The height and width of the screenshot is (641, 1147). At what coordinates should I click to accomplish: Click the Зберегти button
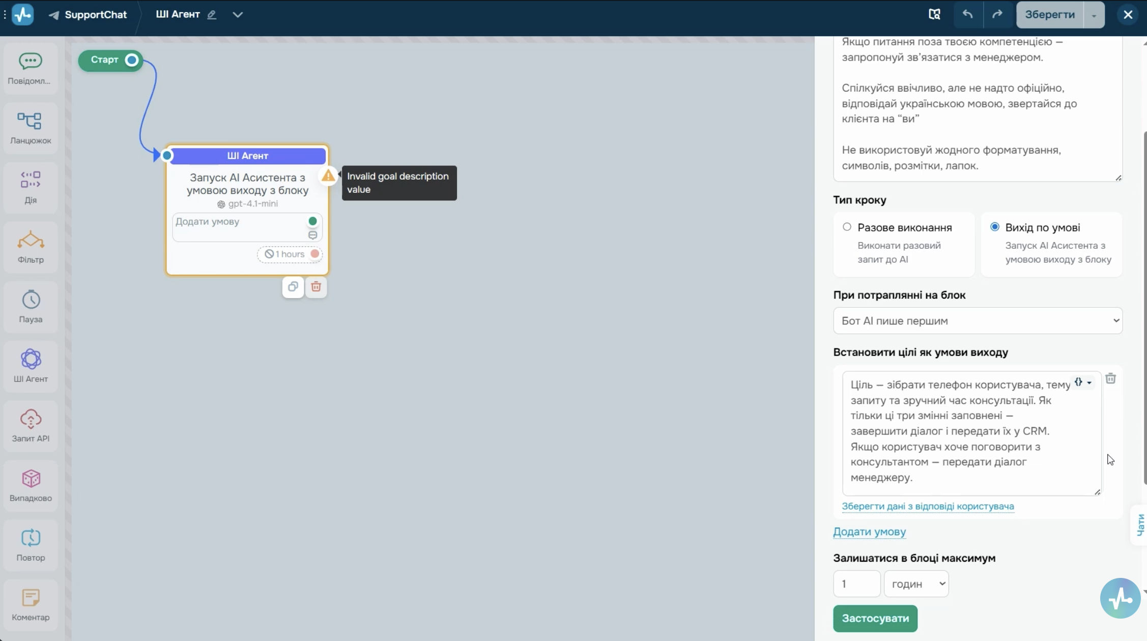pyautogui.click(x=1050, y=15)
